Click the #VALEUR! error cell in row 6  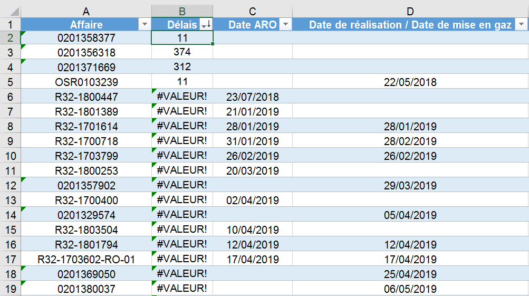182,97
